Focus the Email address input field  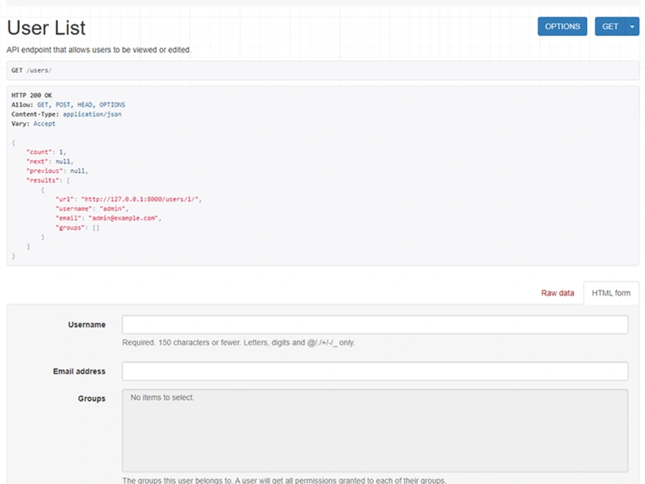point(376,371)
